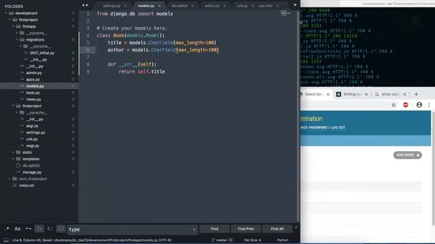Open asgi.py in sidebar
Image resolution: width=435 pixels, height=244 pixels.
[x=32, y=126]
